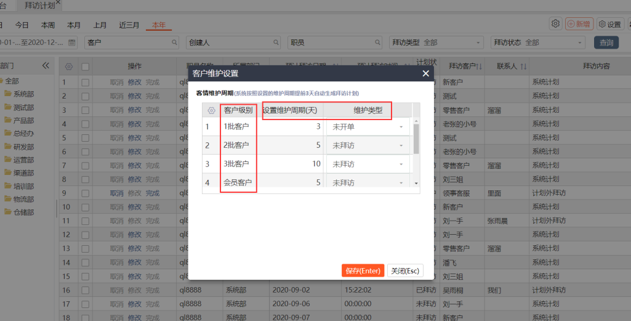The height and width of the screenshot is (321, 631).
Task: Open the 系统部 department folder
Action: [23, 94]
